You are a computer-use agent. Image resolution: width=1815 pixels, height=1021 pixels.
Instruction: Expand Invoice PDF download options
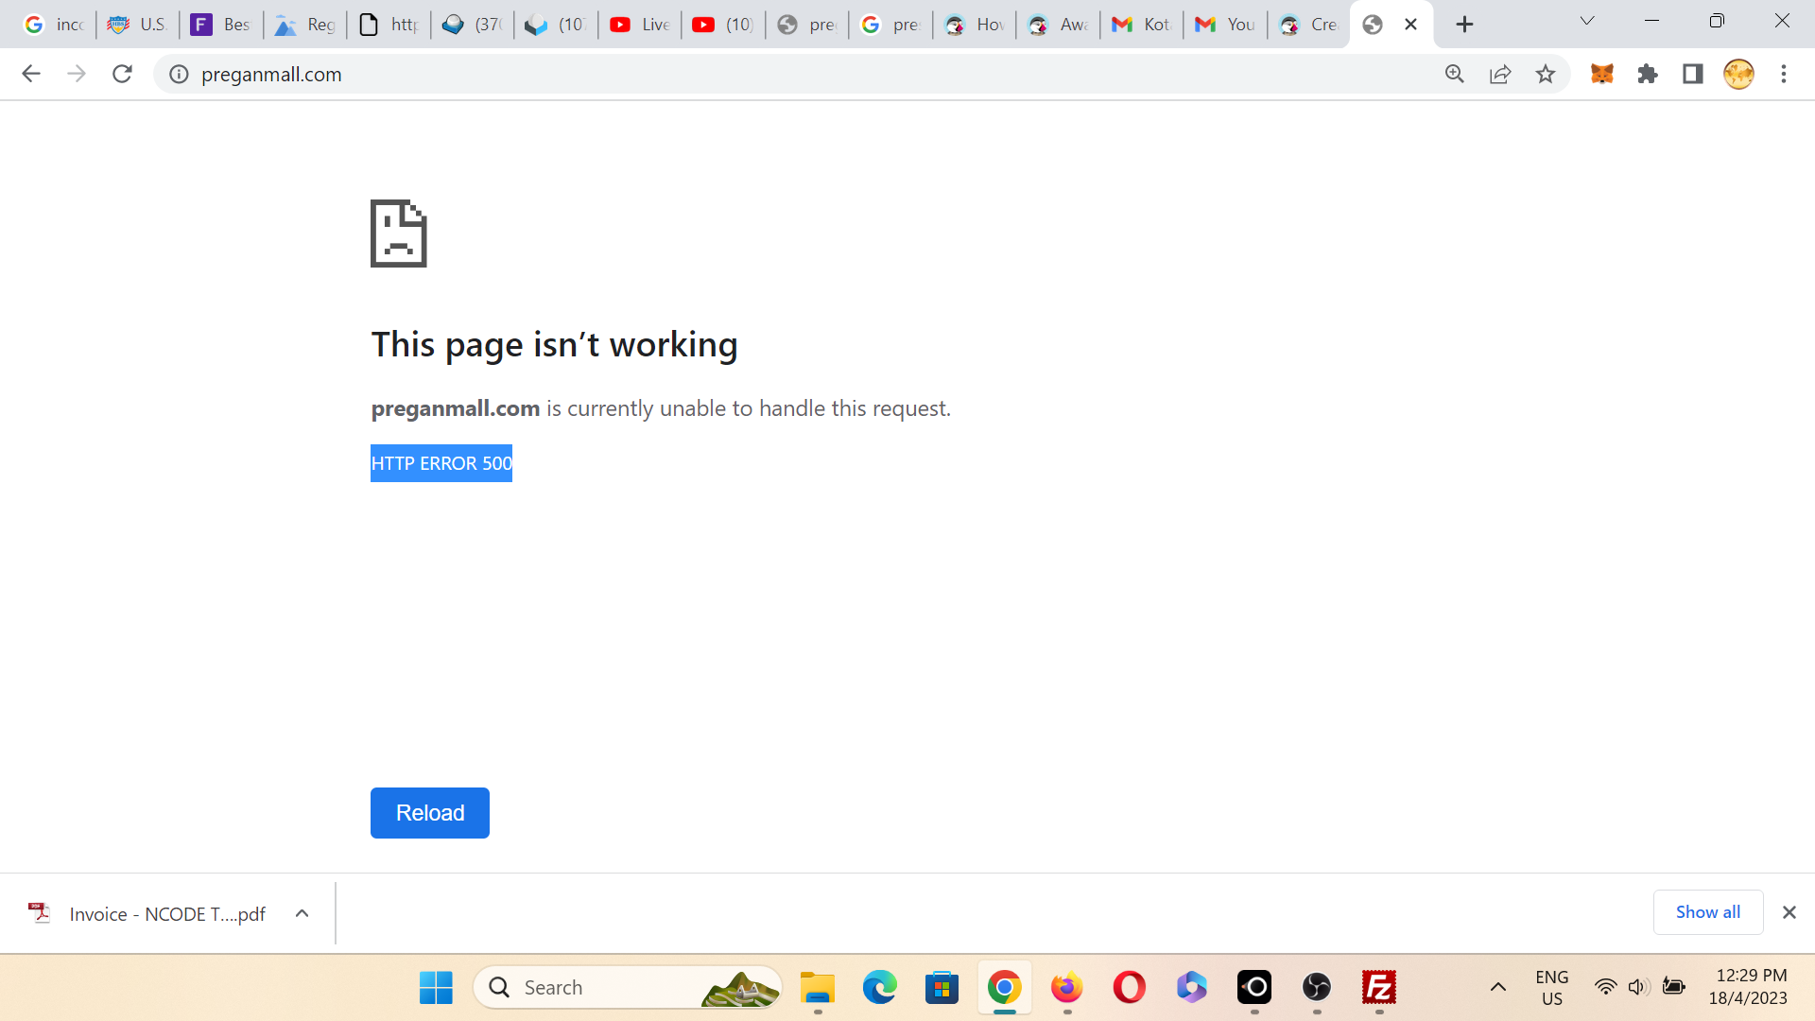tap(302, 913)
